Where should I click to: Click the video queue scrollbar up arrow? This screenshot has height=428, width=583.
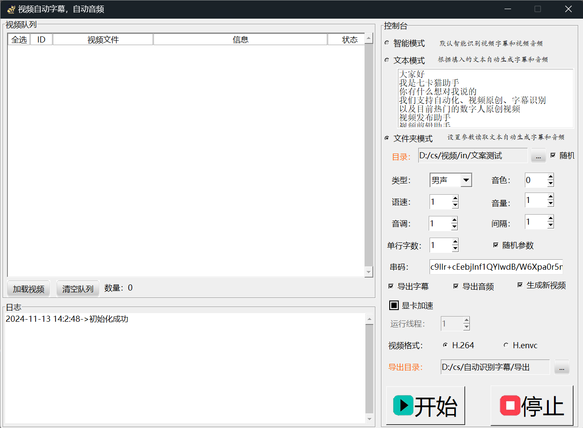pos(369,38)
